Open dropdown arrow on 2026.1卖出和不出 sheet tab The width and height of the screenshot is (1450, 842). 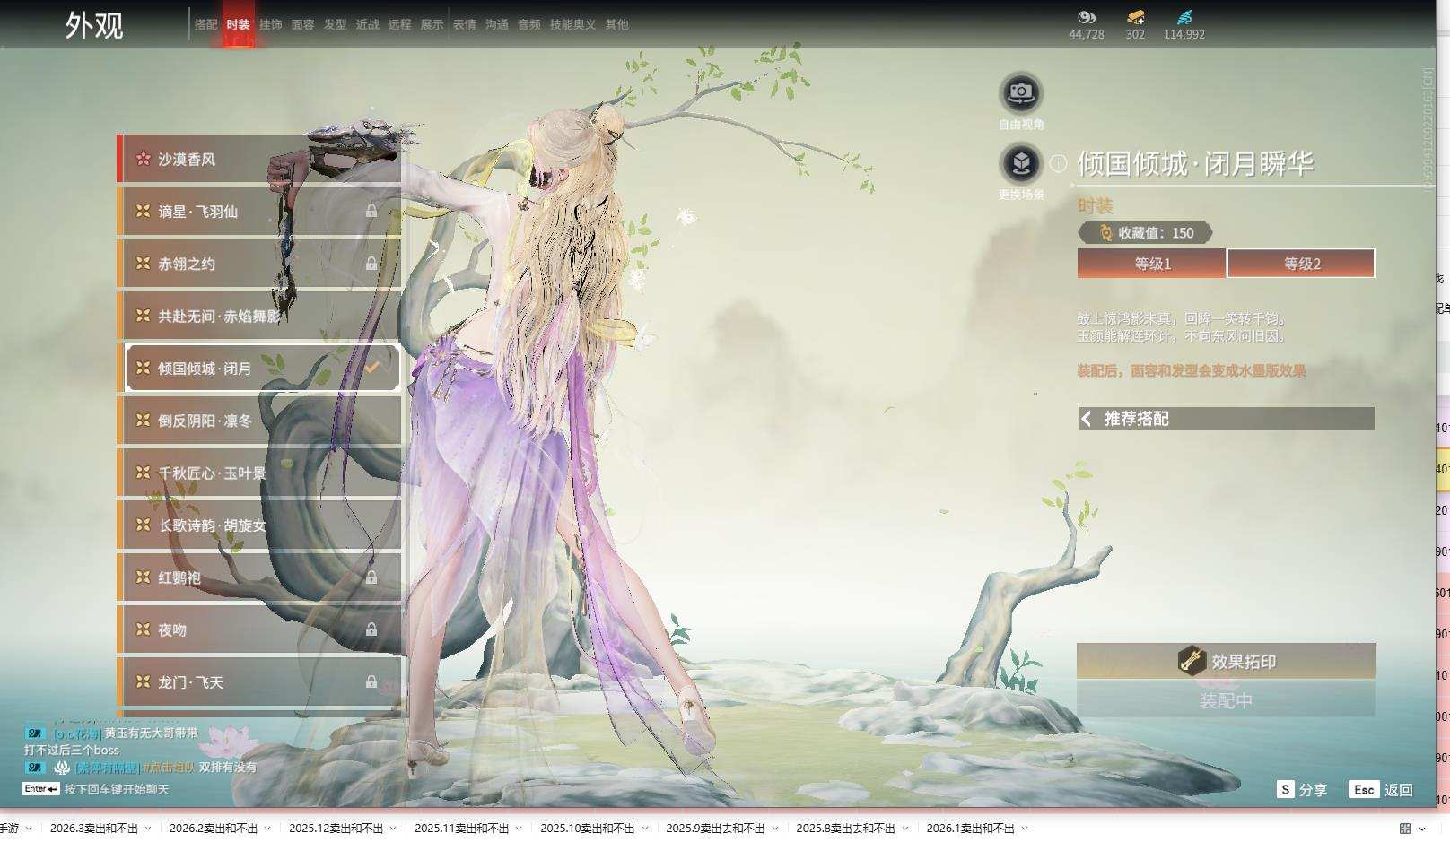point(1024,828)
